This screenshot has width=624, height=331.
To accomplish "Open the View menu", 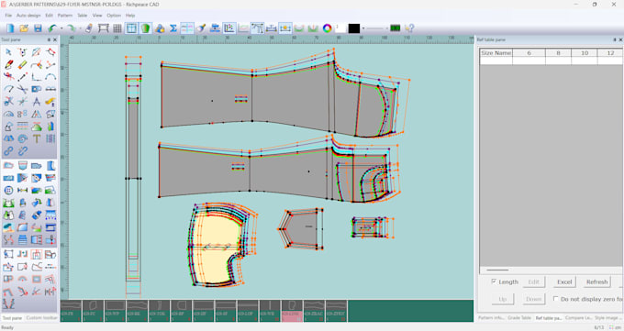I will tap(97, 15).
